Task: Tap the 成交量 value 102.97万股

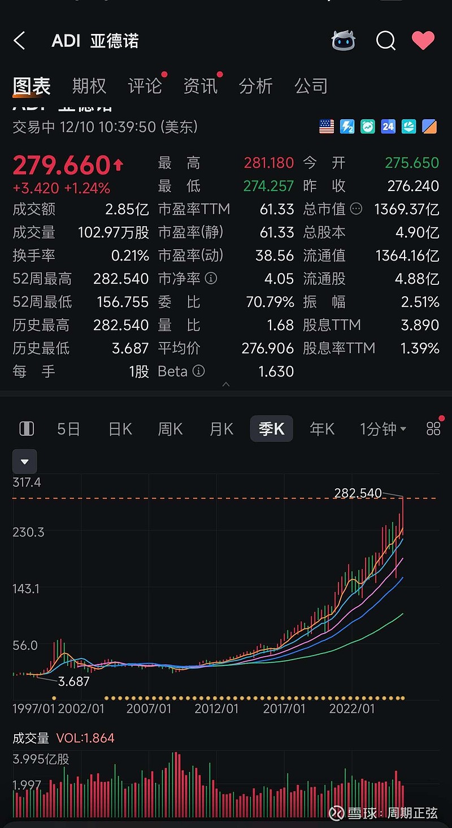Action: [114, 232]
